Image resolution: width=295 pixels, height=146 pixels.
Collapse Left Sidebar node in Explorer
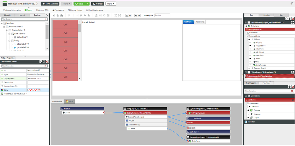click(9, 34)
